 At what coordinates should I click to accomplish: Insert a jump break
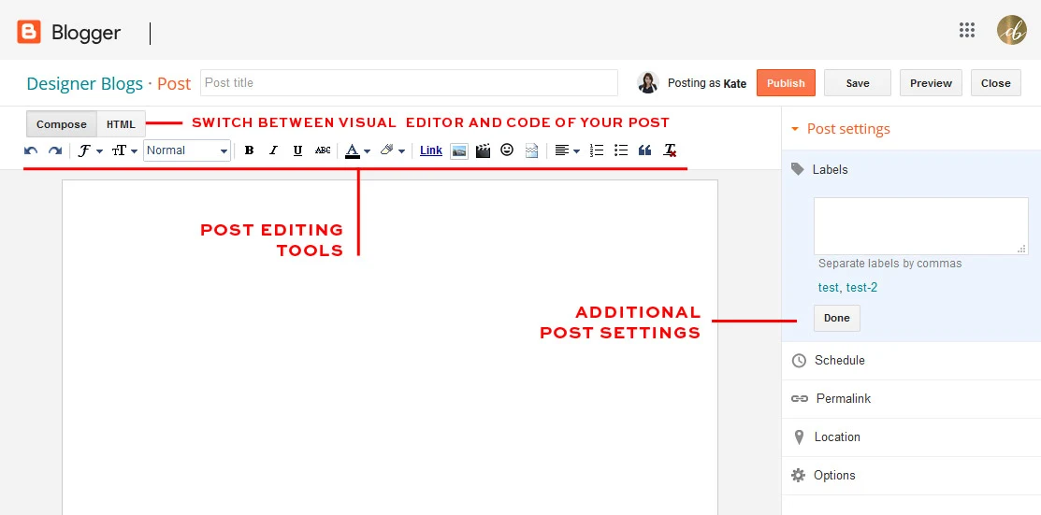pyautogui.click(x=531, y=150)
